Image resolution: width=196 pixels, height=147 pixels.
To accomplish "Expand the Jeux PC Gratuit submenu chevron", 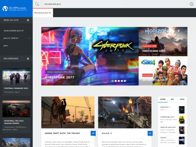I will tap(29, 38).
